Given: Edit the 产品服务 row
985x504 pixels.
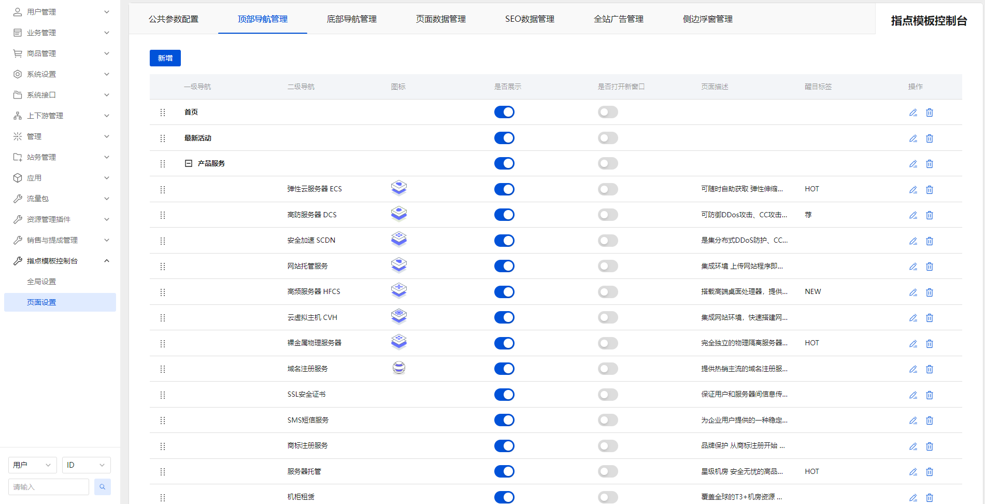Looking at the screenshot, I should coord(913,164).
